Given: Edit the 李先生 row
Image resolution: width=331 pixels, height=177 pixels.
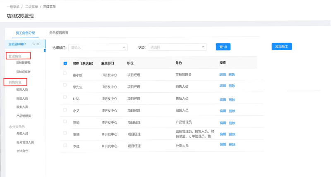Looking at the screenshot, I should (223, 86).
